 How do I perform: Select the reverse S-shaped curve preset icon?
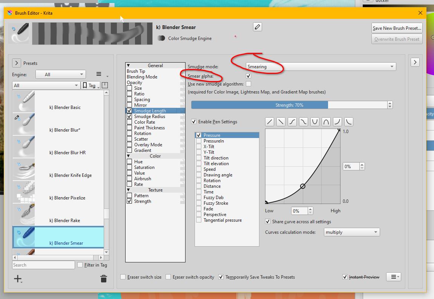[x=304, y=122]
